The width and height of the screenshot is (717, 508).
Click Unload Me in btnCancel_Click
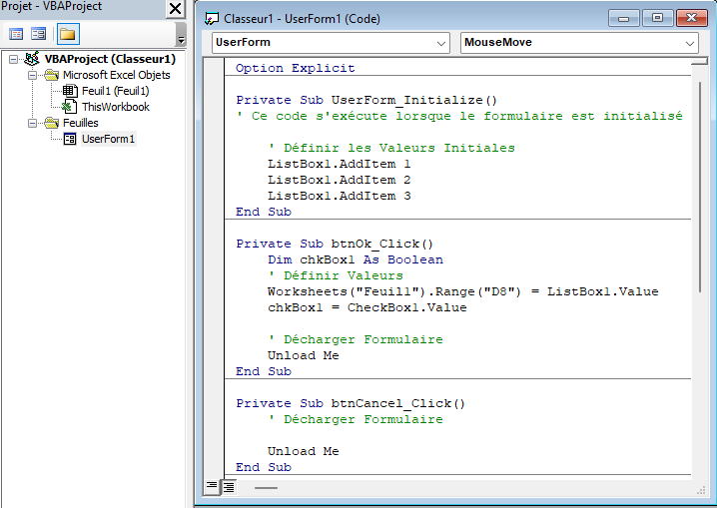pyautogui.click(x=304, y=452)
